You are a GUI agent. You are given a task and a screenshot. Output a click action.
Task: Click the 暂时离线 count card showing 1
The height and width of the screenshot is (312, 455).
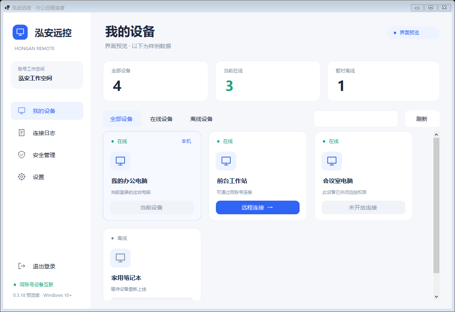tap(383, 81)
